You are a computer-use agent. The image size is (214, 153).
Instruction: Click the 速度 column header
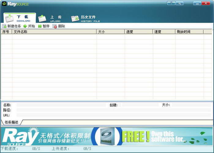164,32
